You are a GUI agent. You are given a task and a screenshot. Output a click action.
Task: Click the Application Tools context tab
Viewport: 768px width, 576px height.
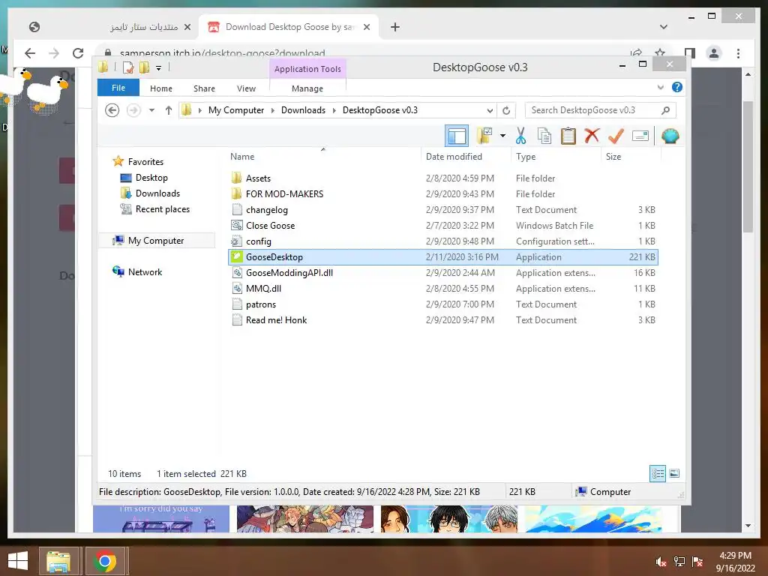307,68
